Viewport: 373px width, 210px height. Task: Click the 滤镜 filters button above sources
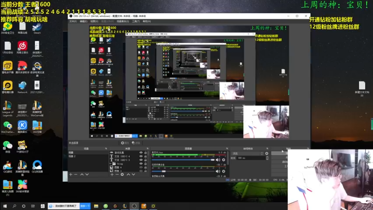pyautogui.click(x=136, y=143)
